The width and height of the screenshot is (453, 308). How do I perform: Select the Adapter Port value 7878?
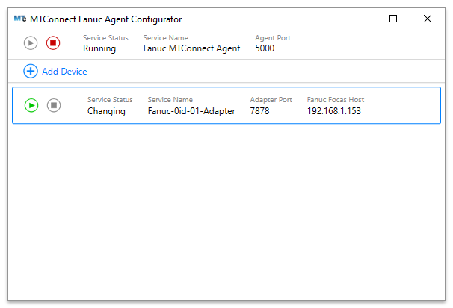259,111
